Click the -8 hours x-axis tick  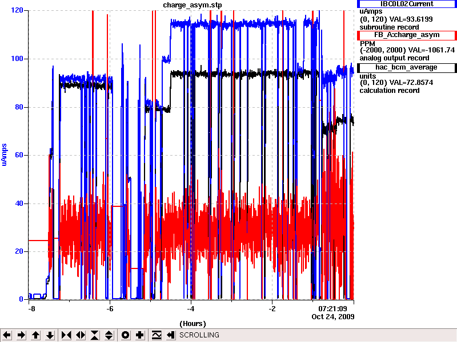31,308
